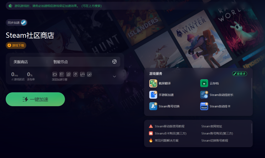Image resolution: width=265 pixels, height=158 pixels.
Task: Open the 截屏翻译 screenshot translation icon
Action: [x=153, y=83]
